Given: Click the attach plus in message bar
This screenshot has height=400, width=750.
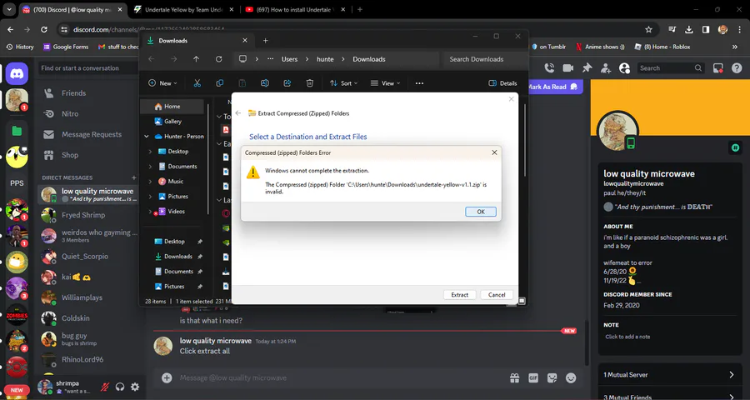Looking at the screenshot, I should [x=167, y=378].
